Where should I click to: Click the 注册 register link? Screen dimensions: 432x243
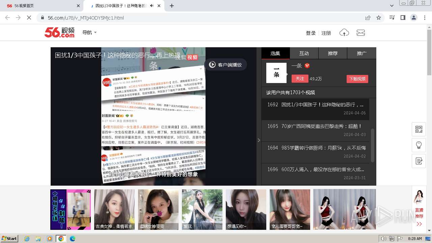click(326, 33)
